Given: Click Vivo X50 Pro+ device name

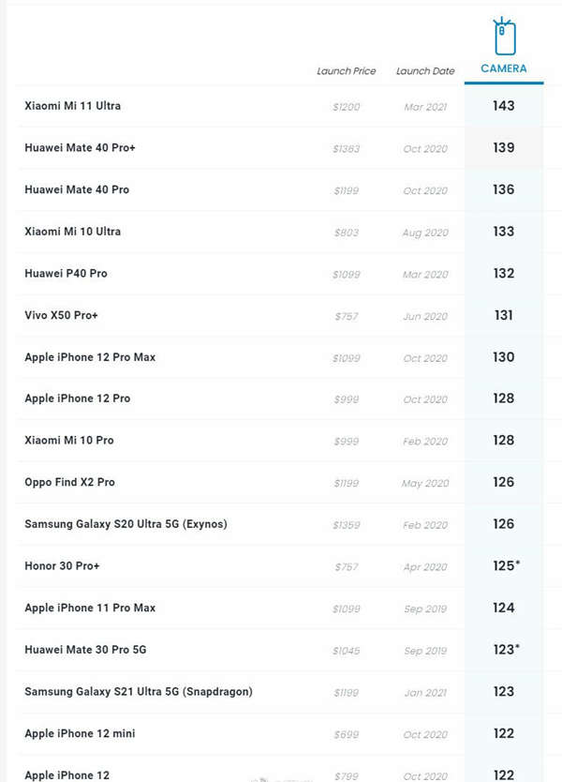Looking at the screenshot, I should 61,315.
